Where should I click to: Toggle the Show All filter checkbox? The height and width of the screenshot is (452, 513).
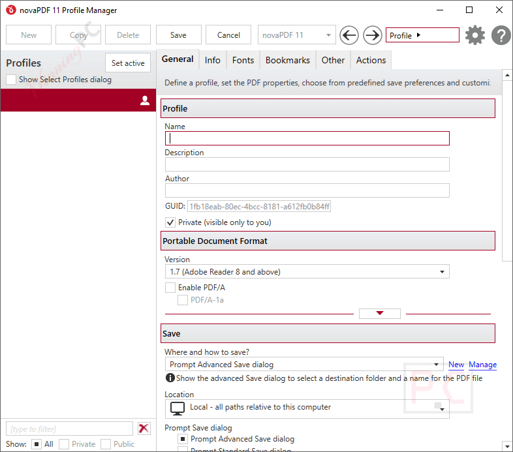click(x=37, y=444)
